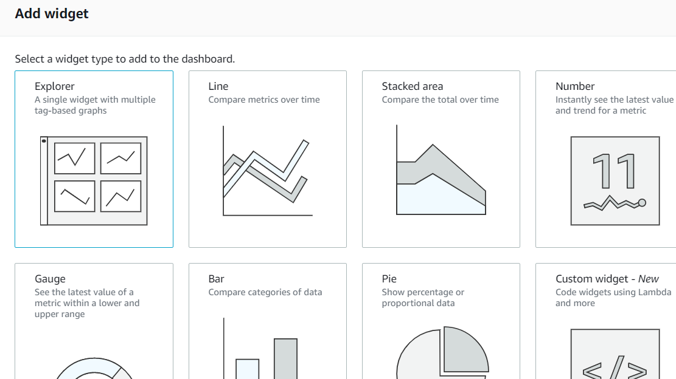Click the Bar chart icon
676x379 pixels.
[x=267, y=352]
